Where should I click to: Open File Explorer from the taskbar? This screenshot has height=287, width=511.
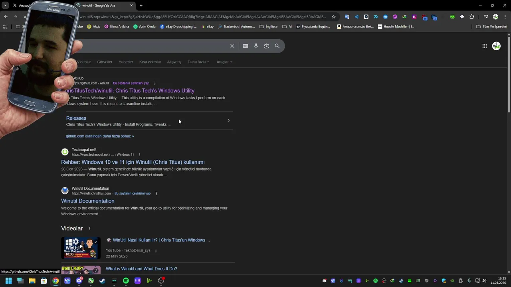(x=32, y=281)
